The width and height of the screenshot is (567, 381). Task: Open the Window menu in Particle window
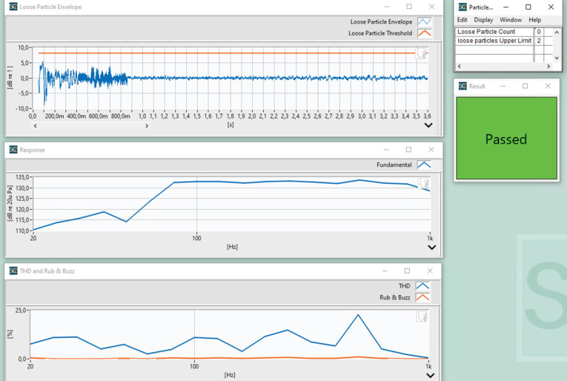[511, 20]
